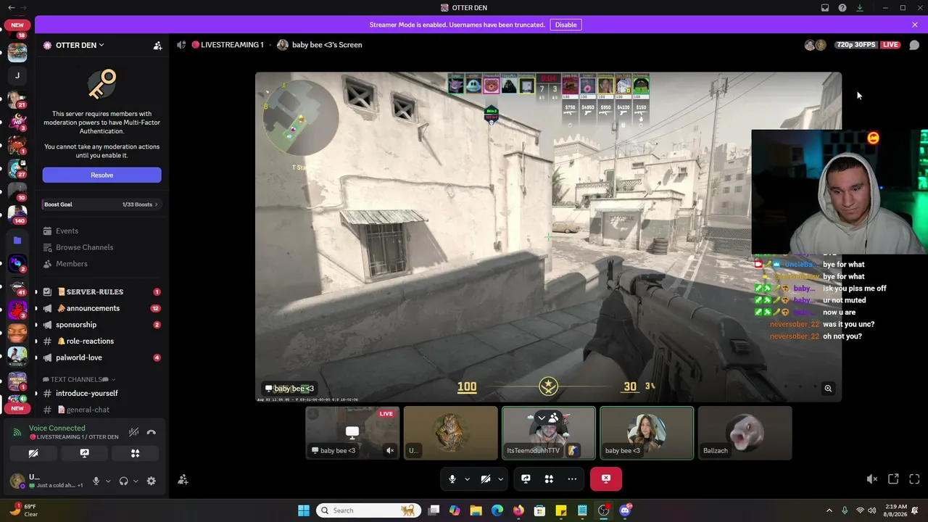Click LIVESTREAMING 1 channel name in header
The width and height of the screenshot is (928, 522).
coord(232,45)
